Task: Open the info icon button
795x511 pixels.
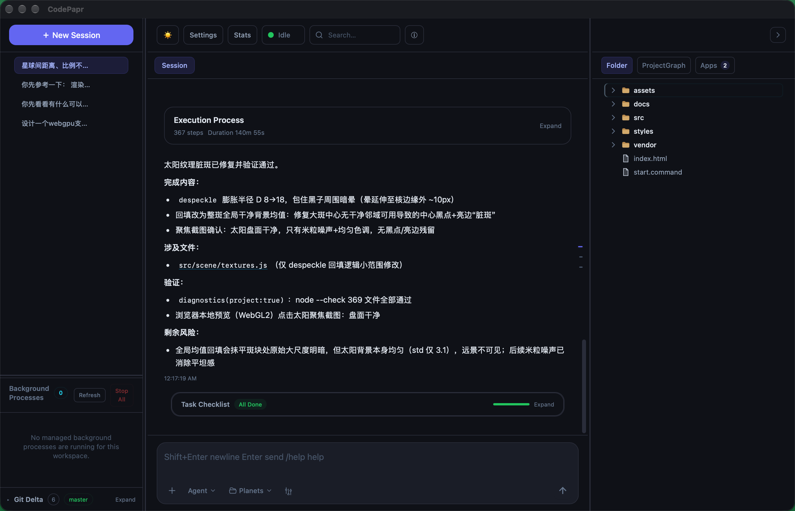Action: (x=414, y=35)
